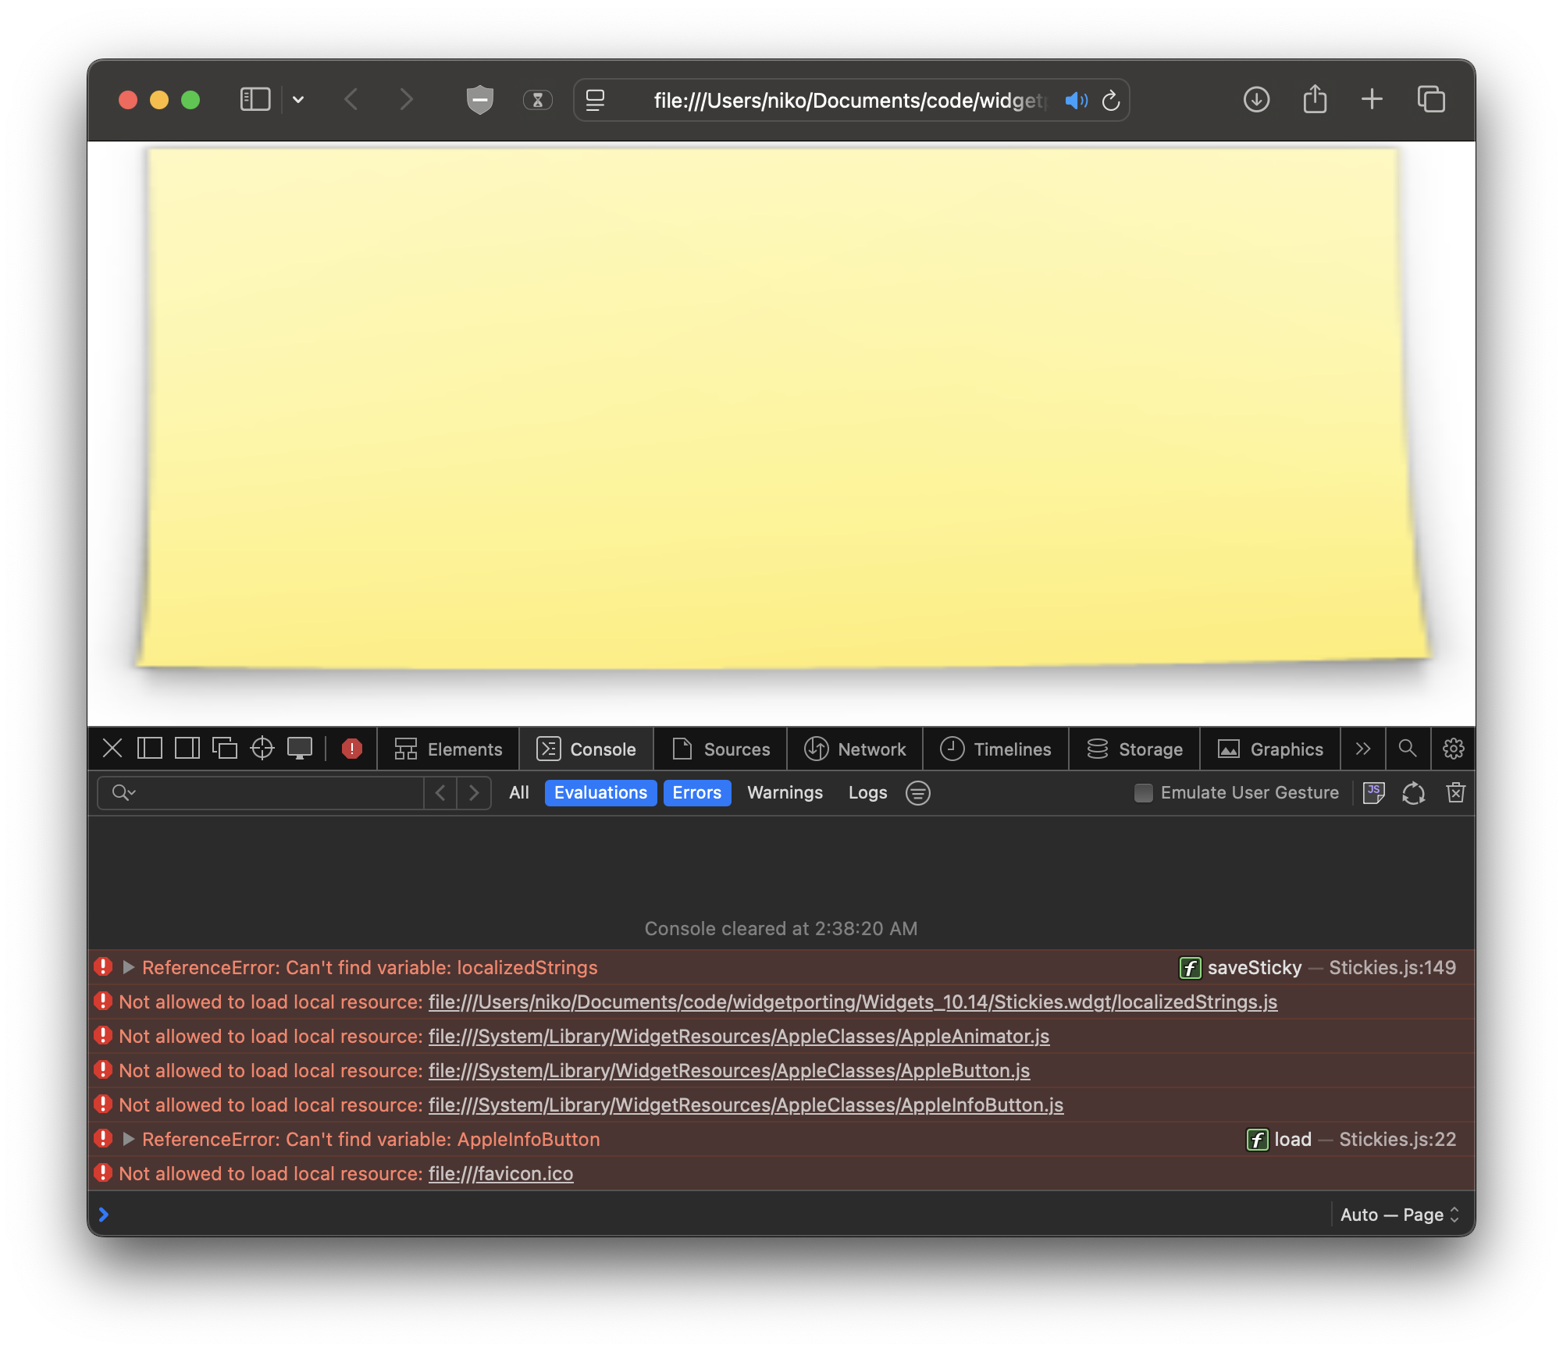
Task: Expand the AppleInfoButton ReferenceError triangle
Action: tap(129, 1140)
